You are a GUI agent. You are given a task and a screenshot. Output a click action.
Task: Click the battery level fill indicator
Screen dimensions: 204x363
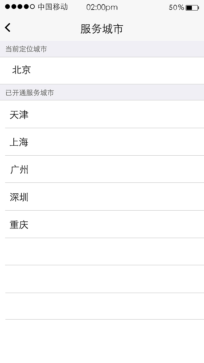(189, 7)
